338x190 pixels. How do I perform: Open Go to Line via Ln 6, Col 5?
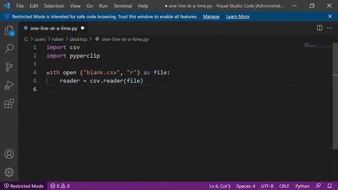click(x=220, y=186)
